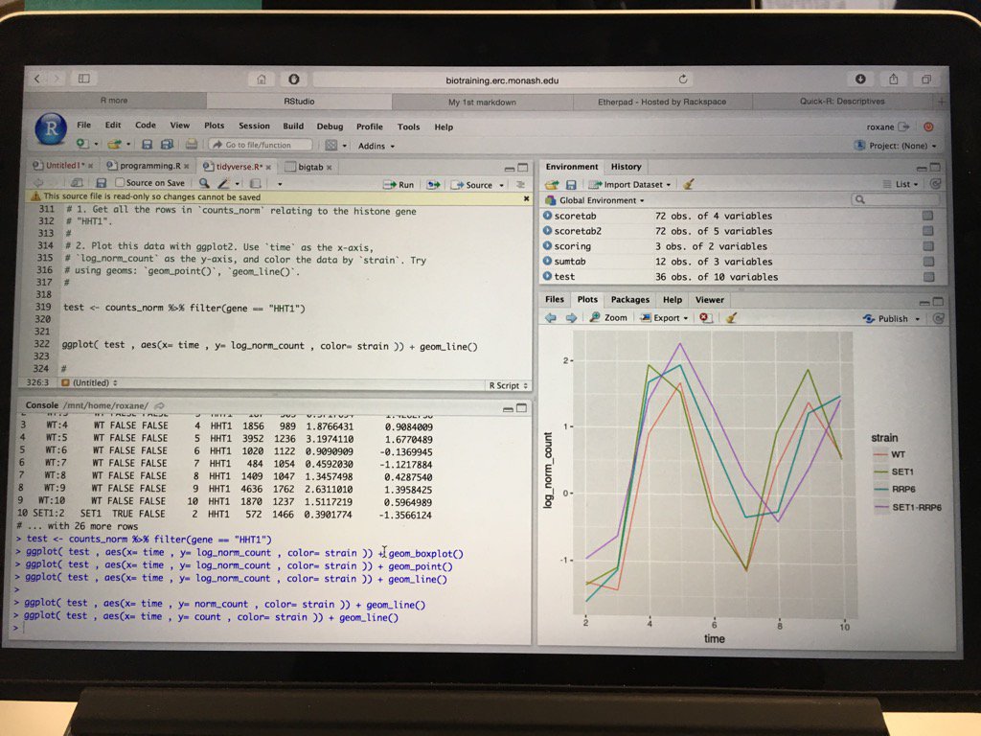Switch to Etherpad browser tab
The width and height of the screenshot is (981, 736).
click(662, 102)
